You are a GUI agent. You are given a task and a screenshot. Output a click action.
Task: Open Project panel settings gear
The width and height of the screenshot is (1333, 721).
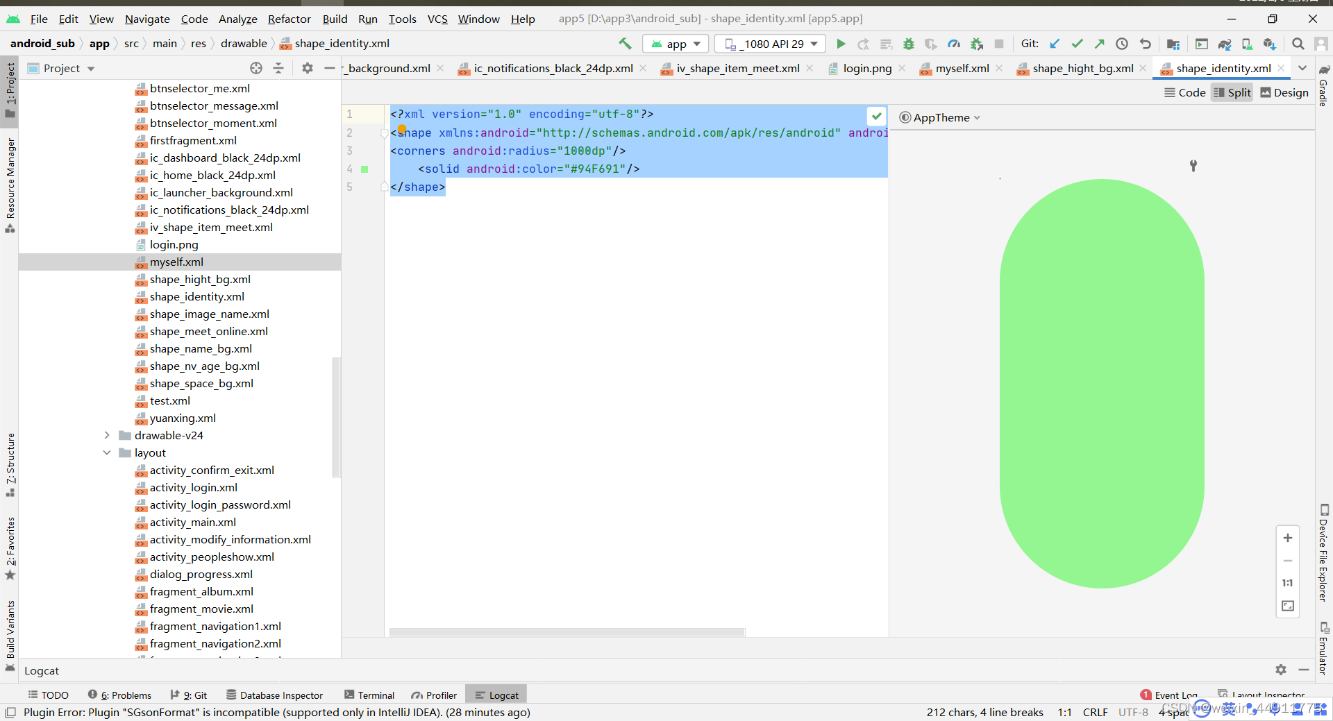(308, 68)
